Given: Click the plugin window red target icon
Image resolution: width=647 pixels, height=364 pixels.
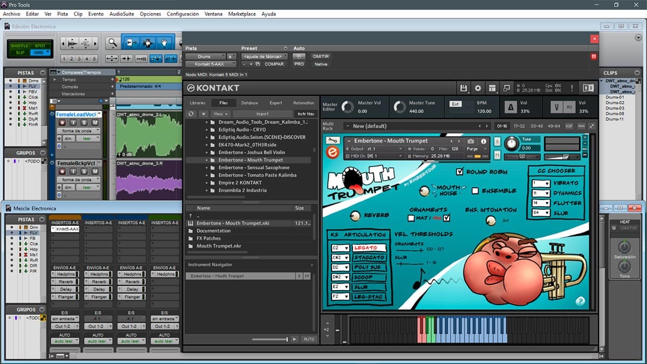Looking at the screenshot, I should point(594,56).
